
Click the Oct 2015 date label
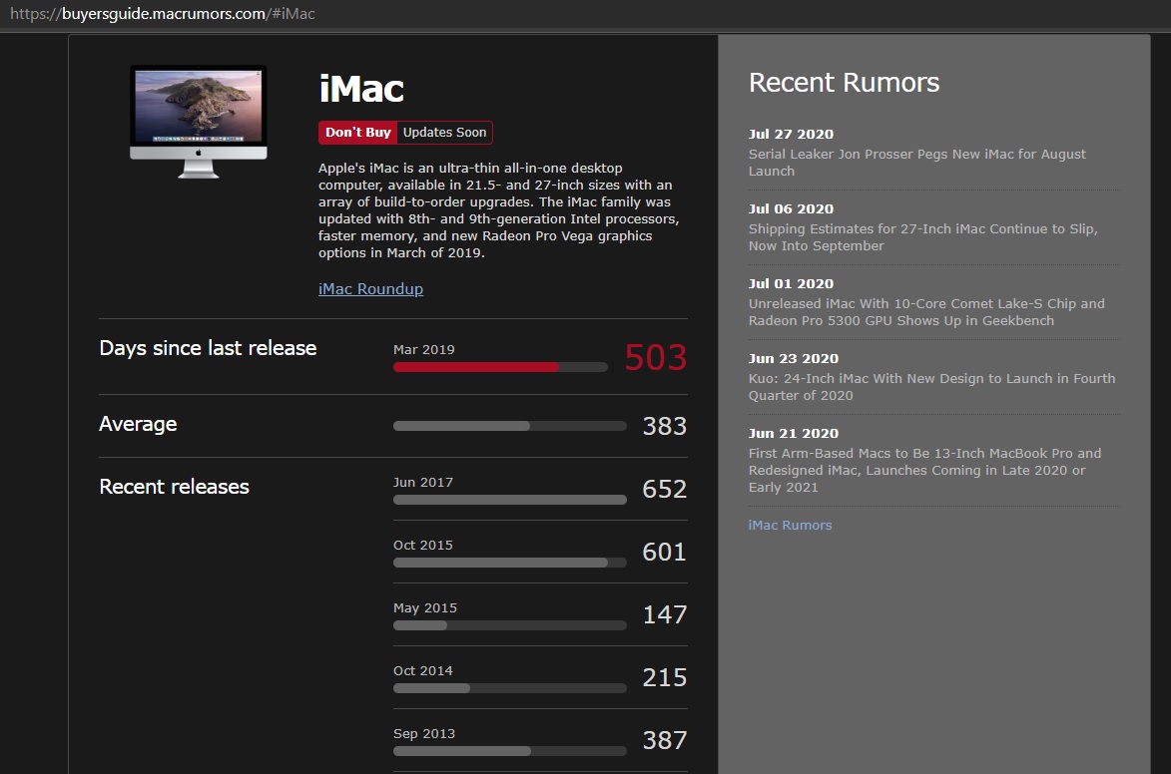tap(423, 545)
